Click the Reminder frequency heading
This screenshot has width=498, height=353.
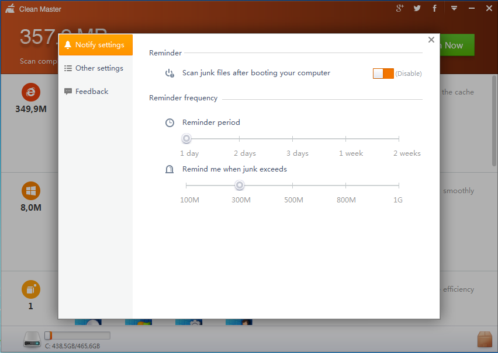[x=184, y=98]
